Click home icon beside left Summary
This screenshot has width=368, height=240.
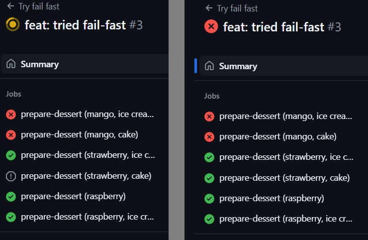click(x=11, y=64)
